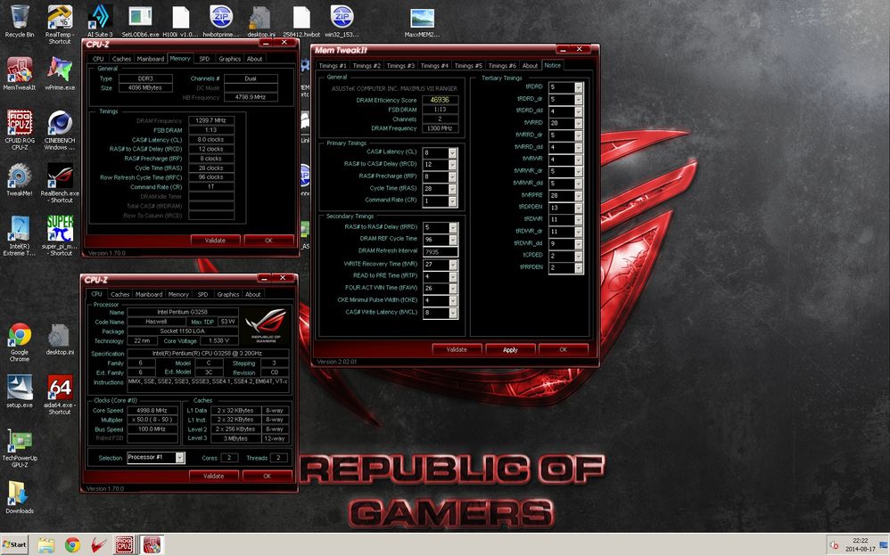Select the setup.exe desktop icon
The width and height of the screenshot is (890, 556).
coord(20,392)
